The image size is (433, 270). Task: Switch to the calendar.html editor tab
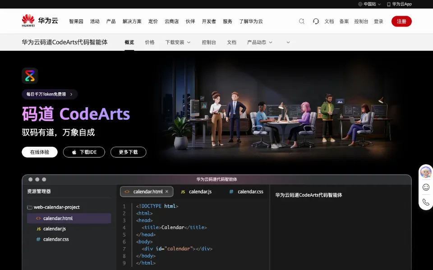(147, 192)
